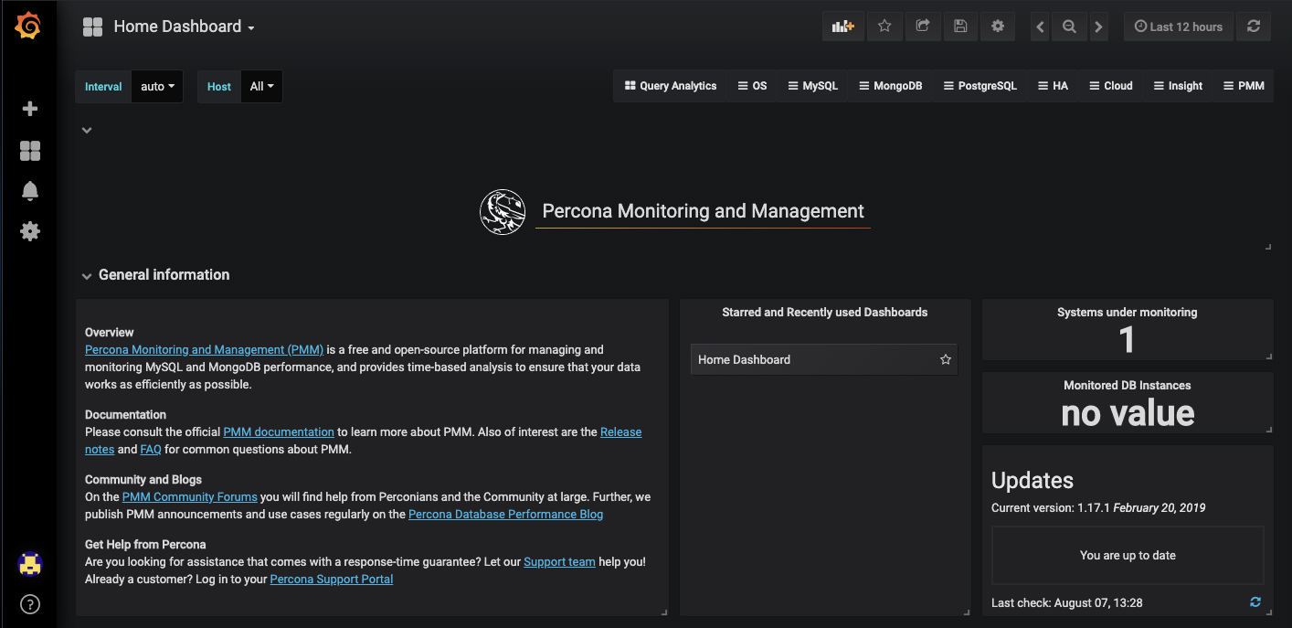Screen dimensions: 1292x628
Task: Open the Dashboards grid icon in sidebar
Action: click(30, 151)
